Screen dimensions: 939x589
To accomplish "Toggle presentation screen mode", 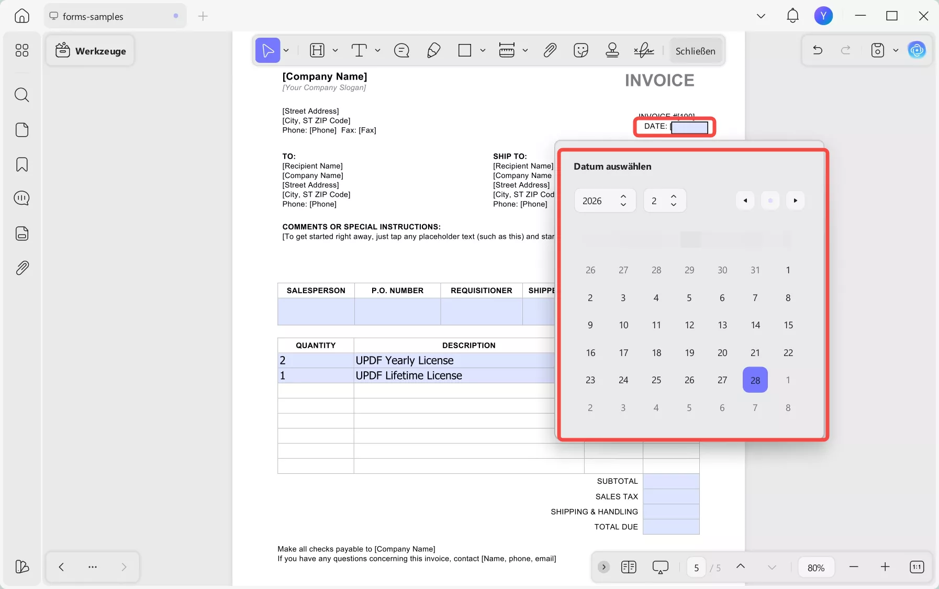I will [x=660, y=567].
